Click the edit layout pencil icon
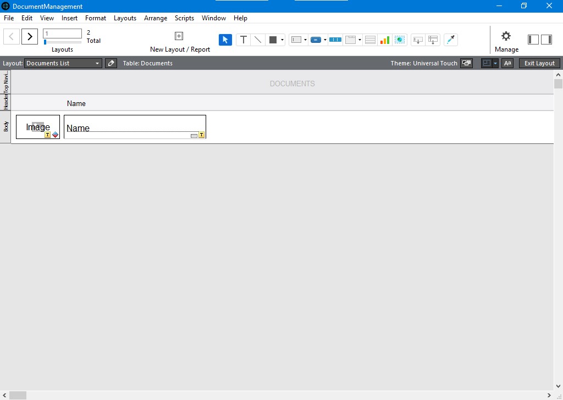The height and width of the screenshot is (400, 563). pos(111,63)
